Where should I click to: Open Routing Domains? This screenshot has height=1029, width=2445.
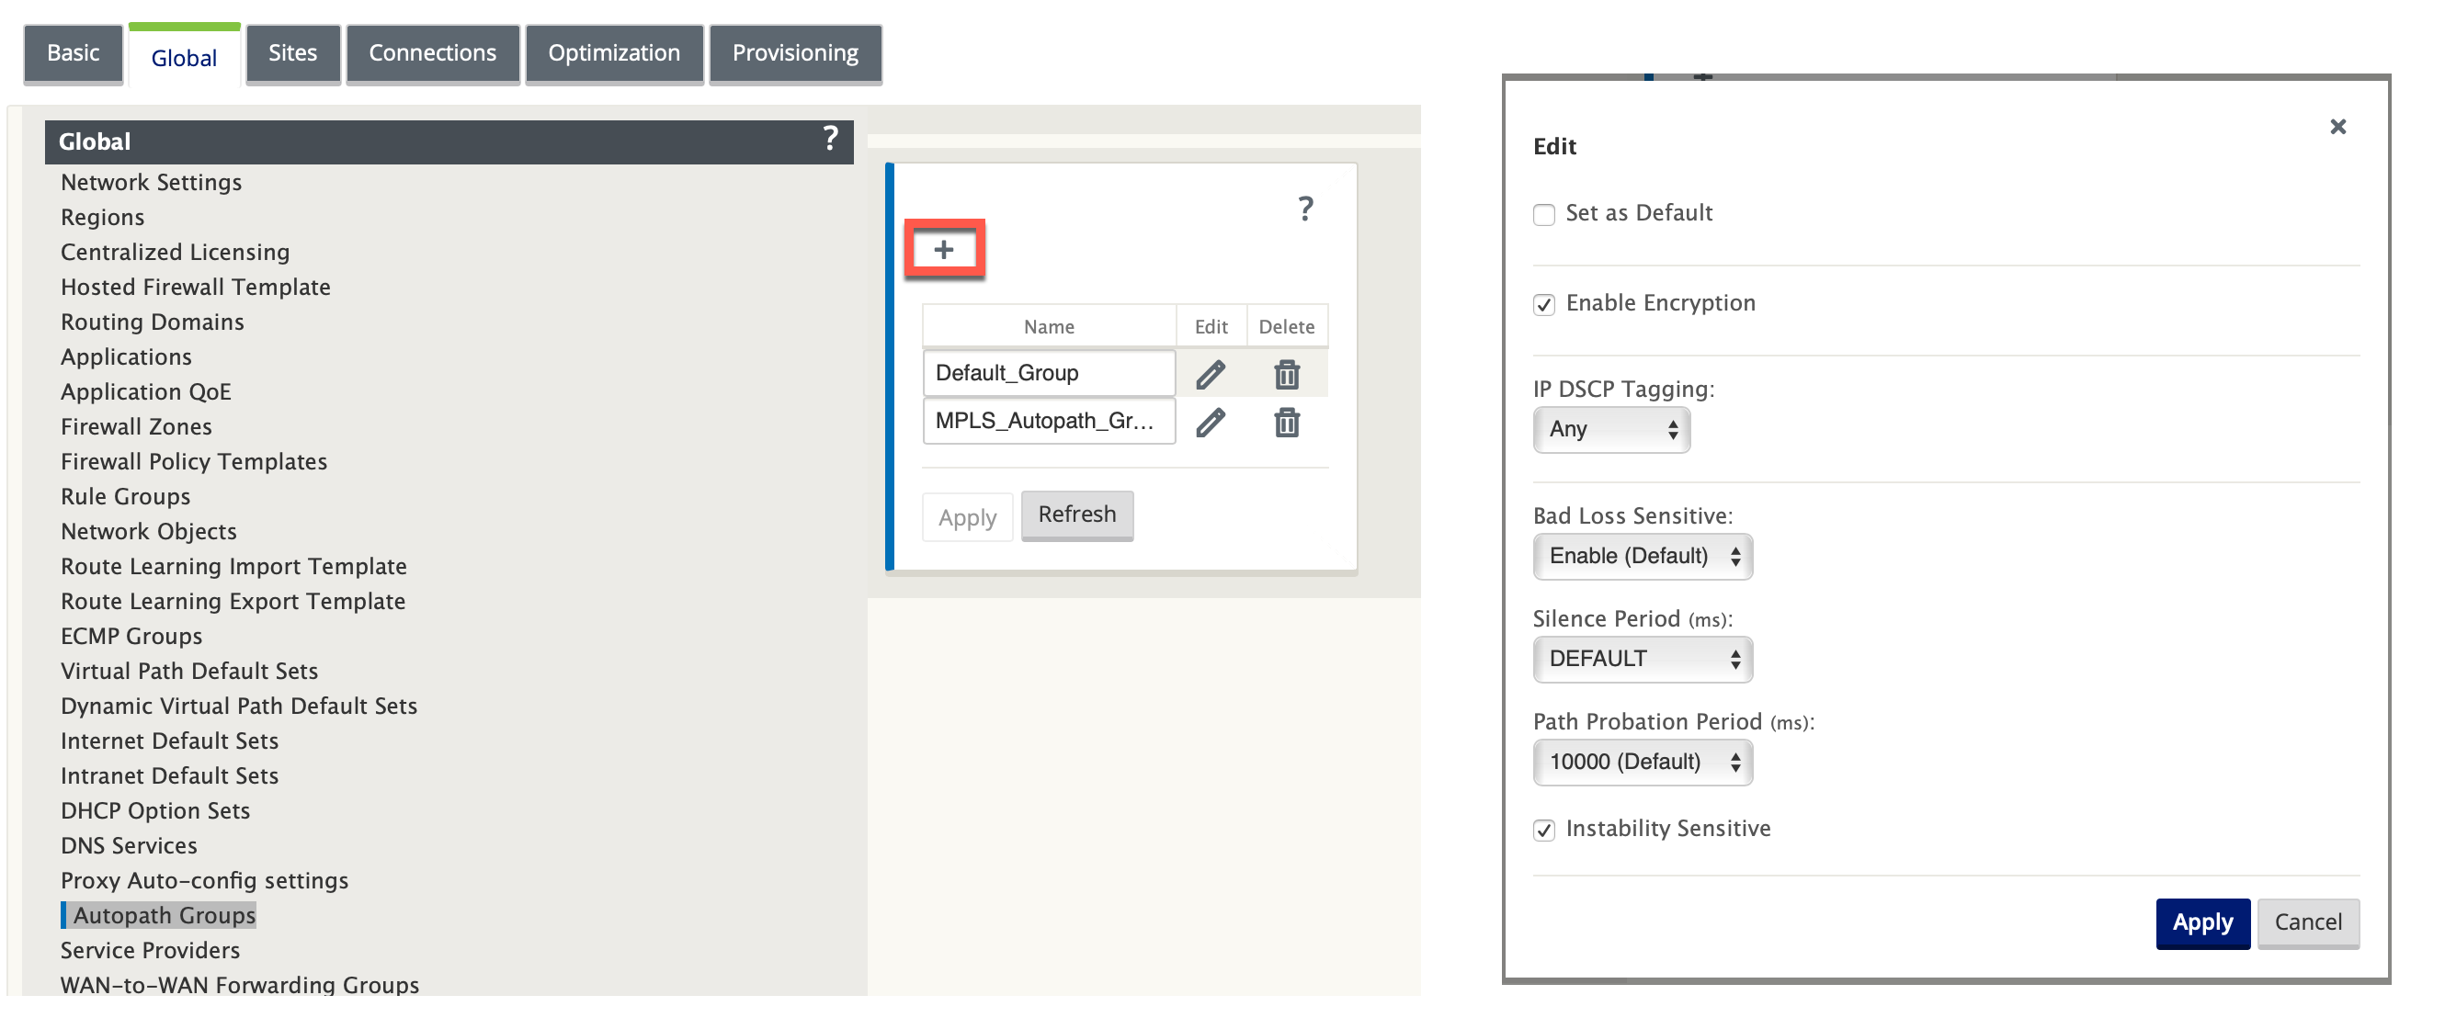[152, 322]
